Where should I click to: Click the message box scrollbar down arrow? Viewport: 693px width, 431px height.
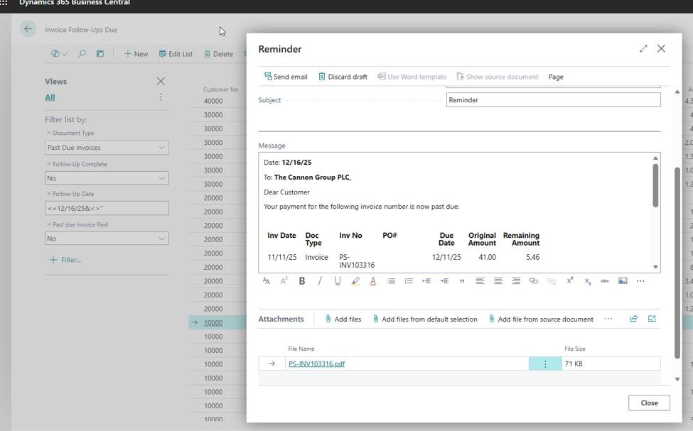tap(655, 267)
